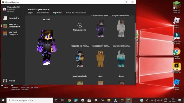This screenshot has height=103, width=184.
Task: Switch to the Instalaciones tab
Action: (x=43, y=13)
